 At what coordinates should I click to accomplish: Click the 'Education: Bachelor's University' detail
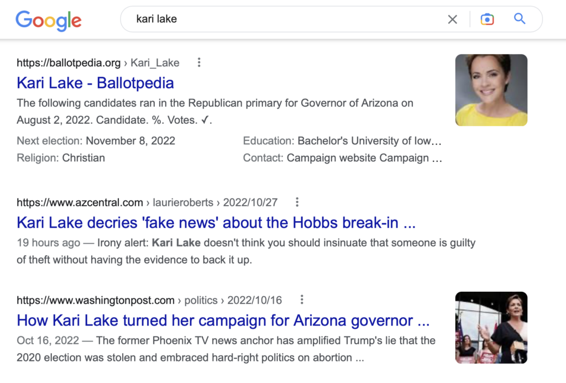coord(342,141)
